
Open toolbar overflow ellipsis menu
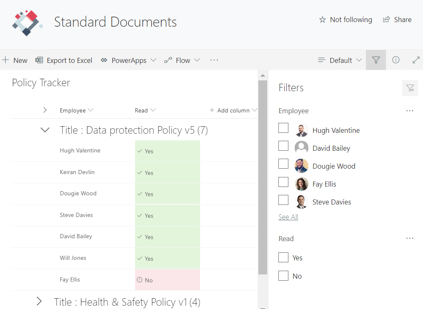214,60
